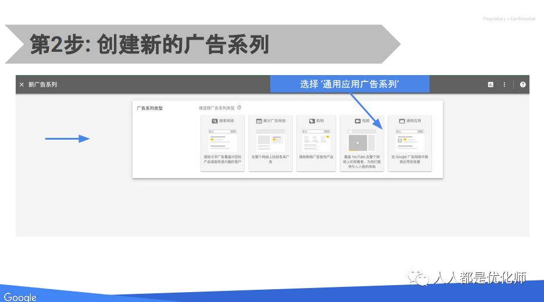Viewport: 544px width, 302px height.
Task: Click the magnifier icon on 搜索网络 card
Action: click(x=215, y=121)
